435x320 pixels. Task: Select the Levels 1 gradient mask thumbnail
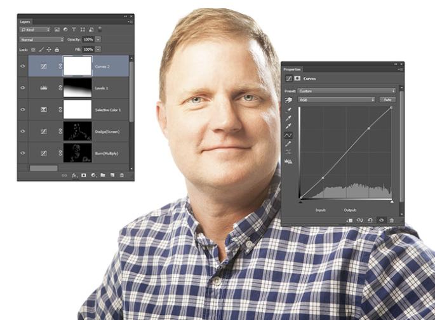click(77, 88)
